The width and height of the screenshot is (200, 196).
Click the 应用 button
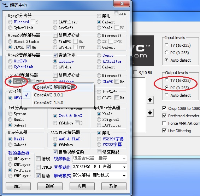(x=82, y=186)
